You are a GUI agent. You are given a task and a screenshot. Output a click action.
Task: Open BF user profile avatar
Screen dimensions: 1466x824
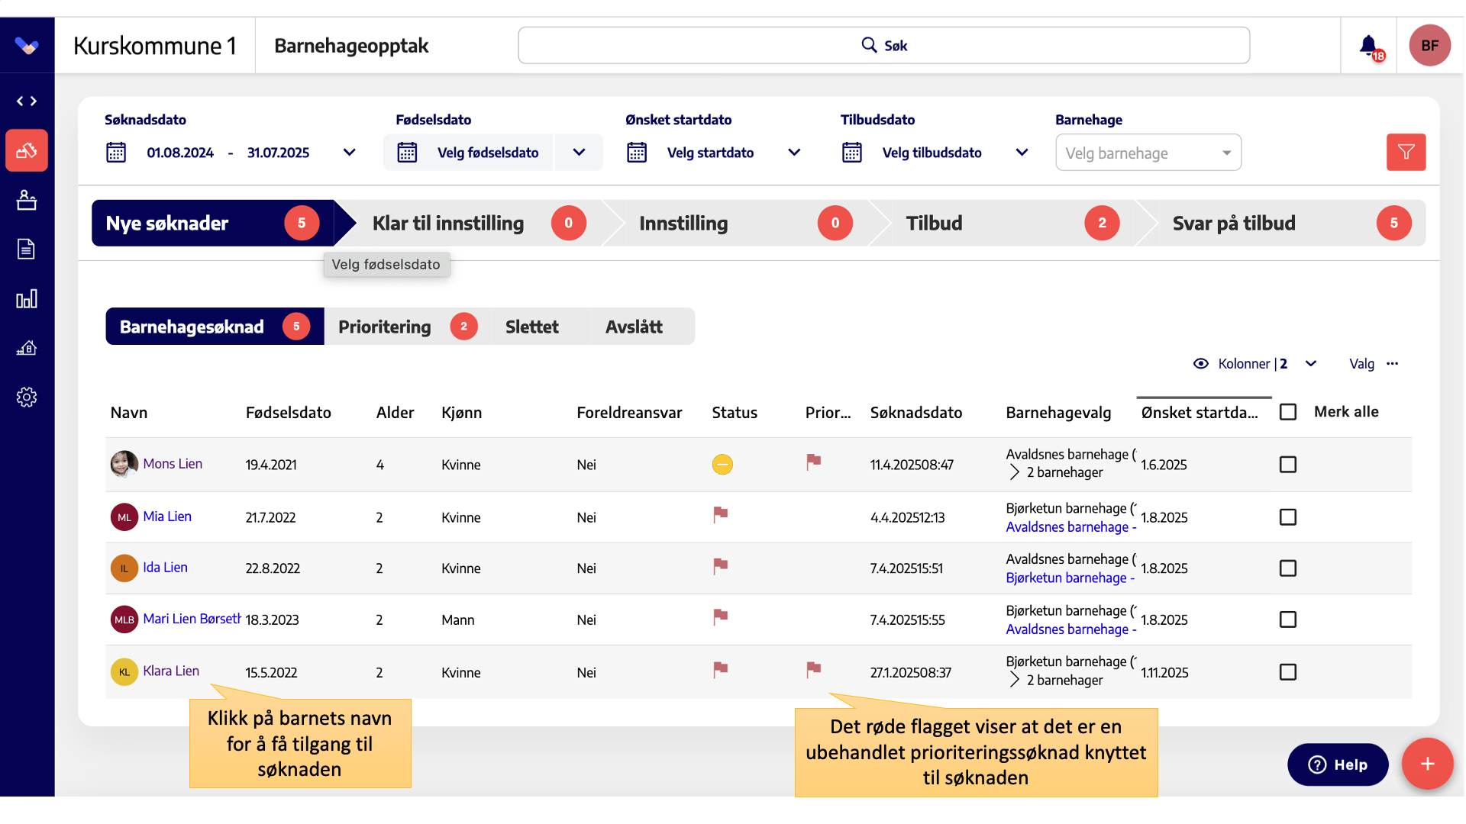point(1429,46)
